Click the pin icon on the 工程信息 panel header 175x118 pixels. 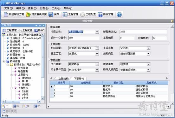[x=40, y=26]
